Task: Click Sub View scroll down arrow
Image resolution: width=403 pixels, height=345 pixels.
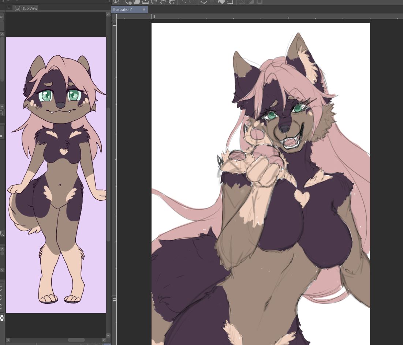Action: [108, 335]
